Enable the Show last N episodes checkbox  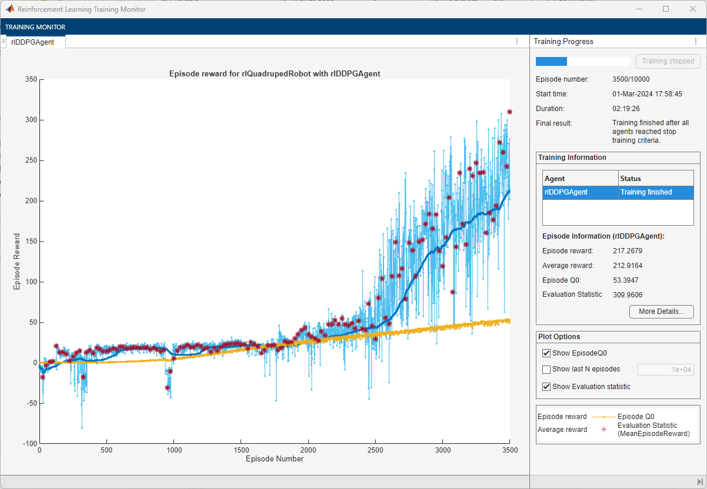tap(546, 370)
